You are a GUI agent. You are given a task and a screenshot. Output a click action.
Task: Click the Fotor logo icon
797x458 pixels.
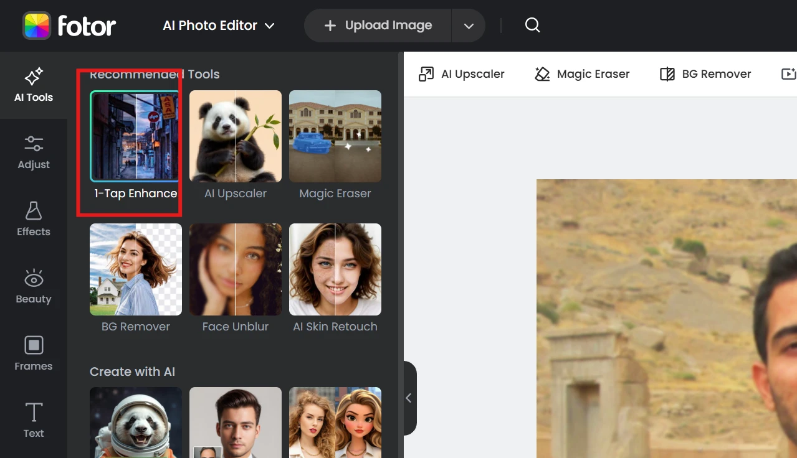coord(37,26)
